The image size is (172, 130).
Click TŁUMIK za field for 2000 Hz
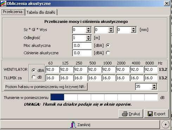[x=123, y=78]
